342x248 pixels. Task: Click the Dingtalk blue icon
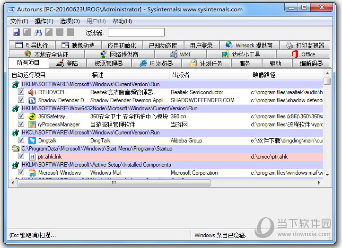(x=32, y=141)
